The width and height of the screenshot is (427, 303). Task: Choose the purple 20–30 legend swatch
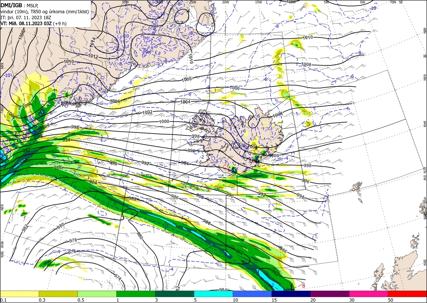(330, 294)
